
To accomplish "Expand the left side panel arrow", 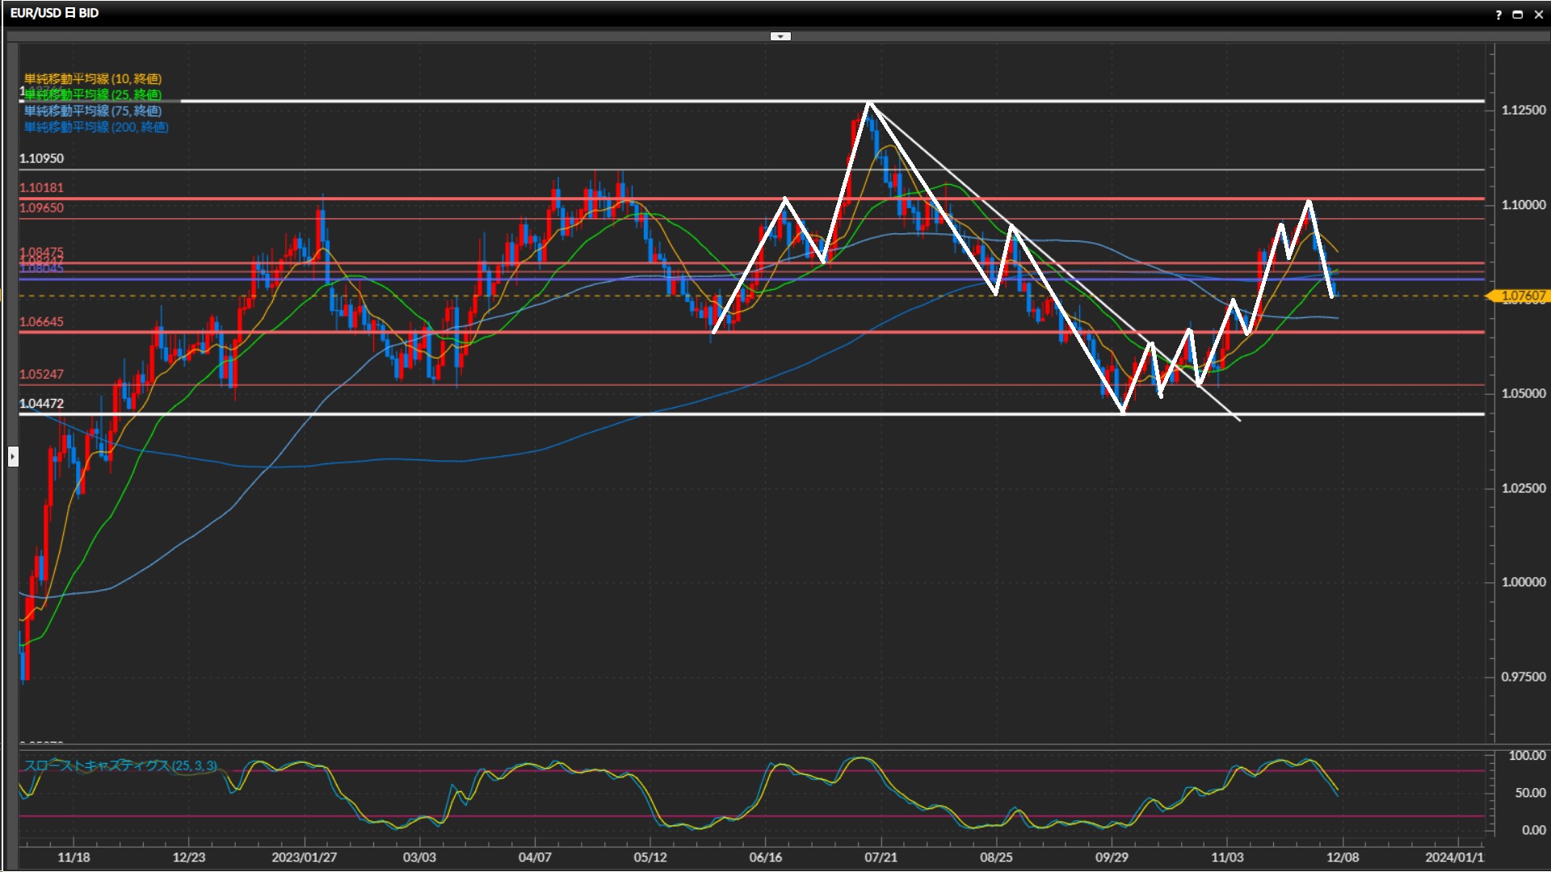I will 13,457.
